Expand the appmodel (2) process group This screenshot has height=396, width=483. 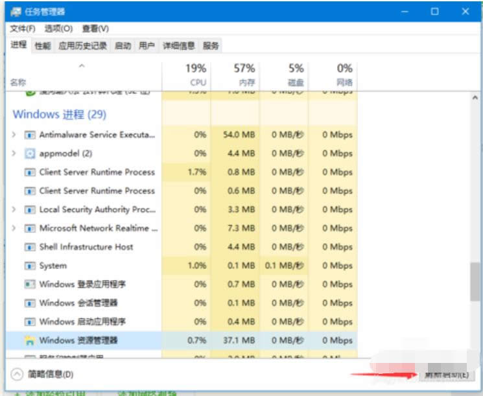tap(14, 154)
